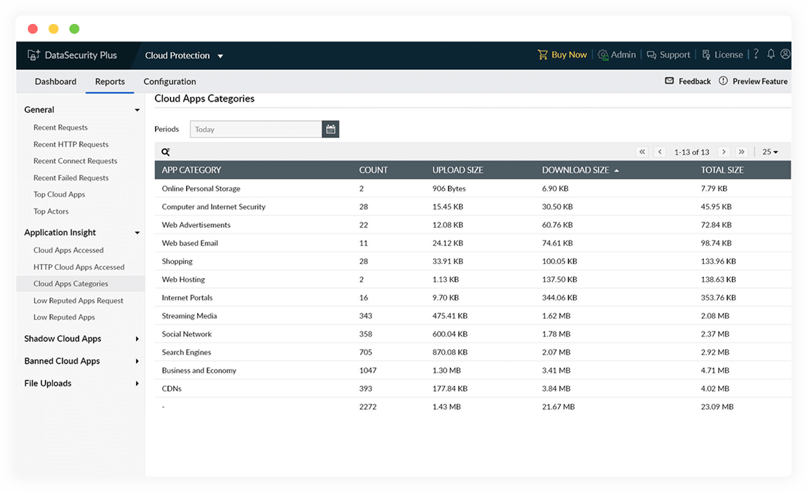Screen dimensions: 807x492
Task: Go to next page arrow
Action: [x=724, y=152]
